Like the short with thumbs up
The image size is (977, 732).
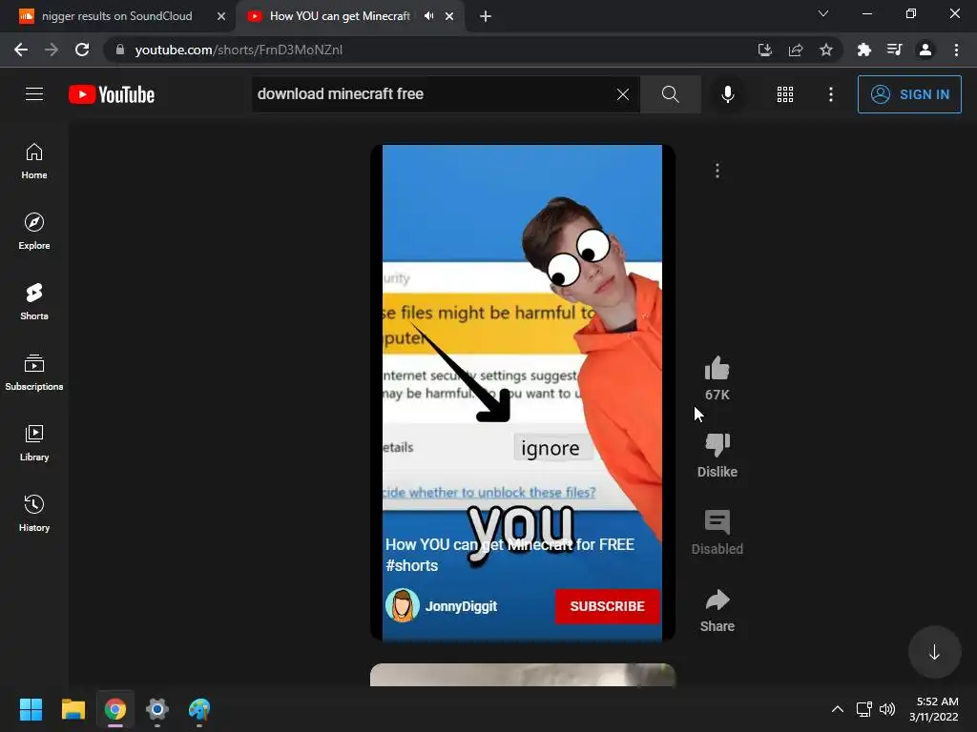pyautogui.click(x=717, y=369)
